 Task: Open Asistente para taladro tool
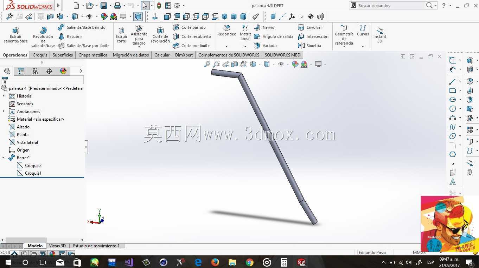[x=139, y=35]
